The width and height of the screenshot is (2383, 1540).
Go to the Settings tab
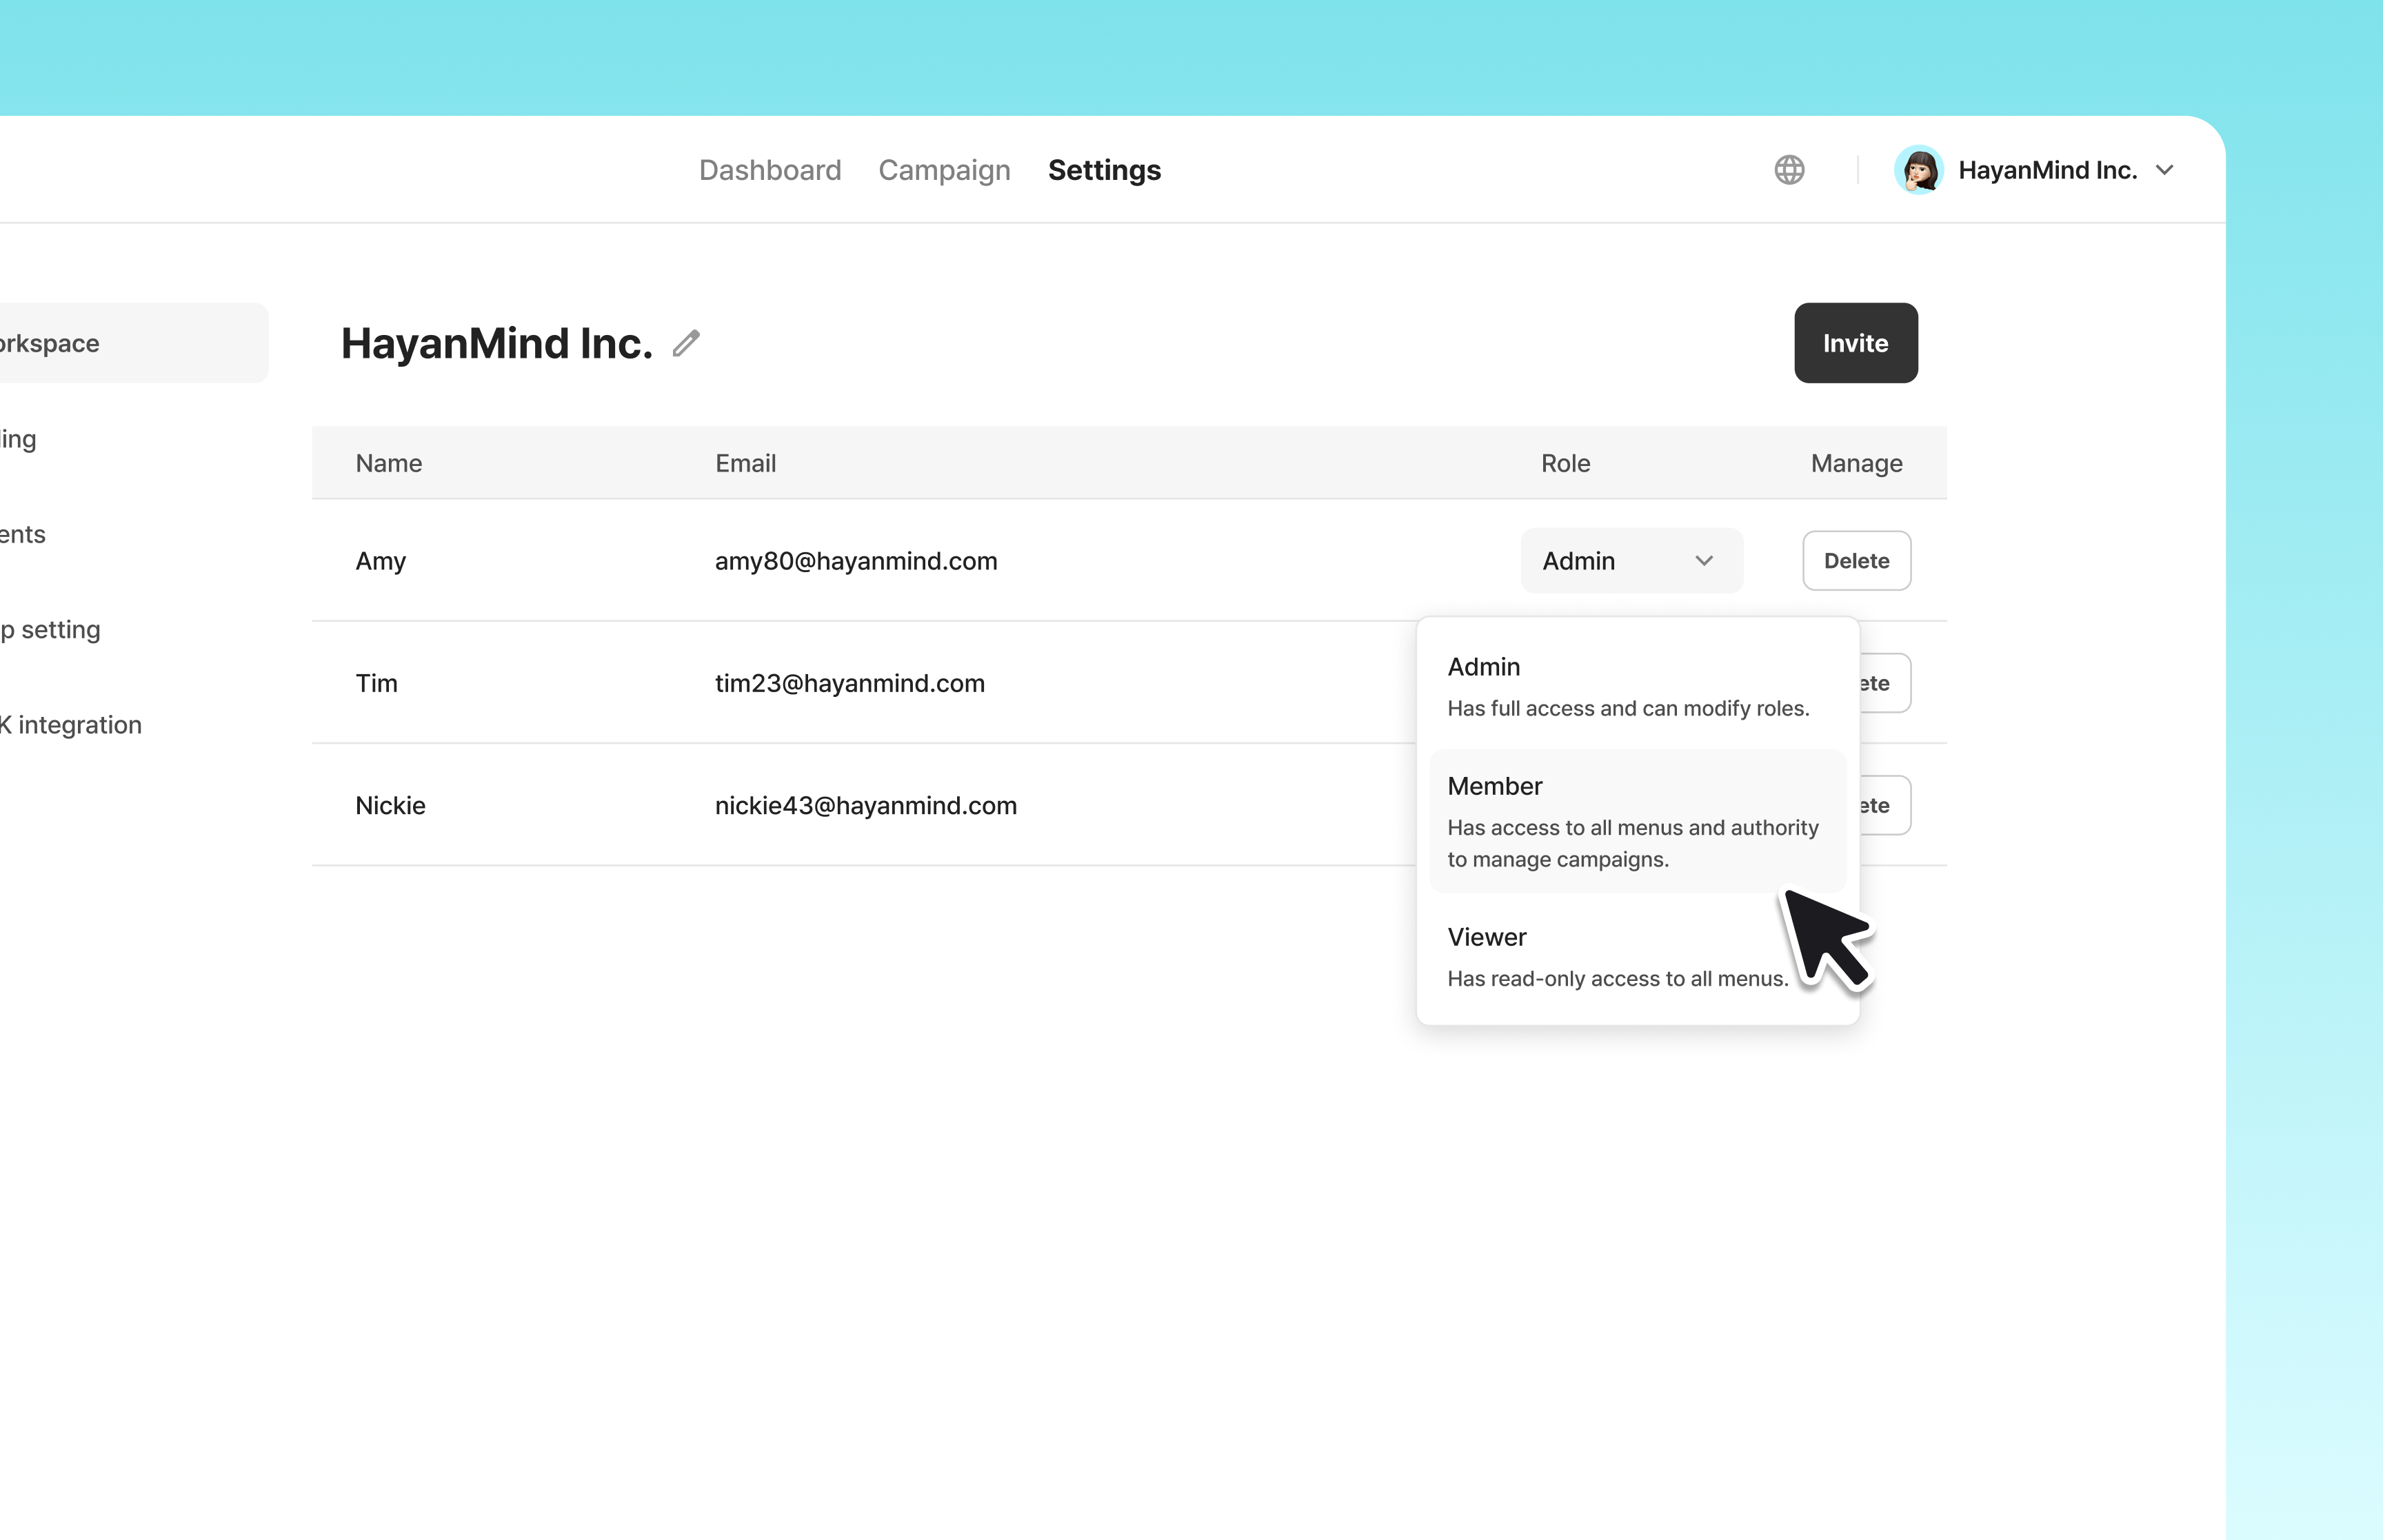[1104, 170]
